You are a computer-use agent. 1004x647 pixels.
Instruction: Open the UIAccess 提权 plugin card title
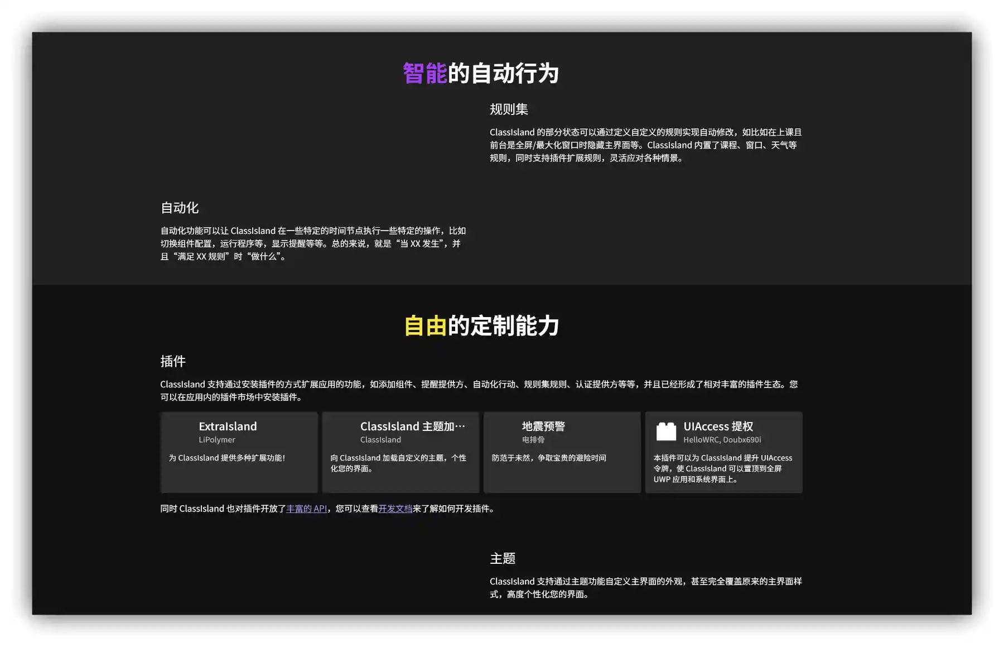pos(718,426)
